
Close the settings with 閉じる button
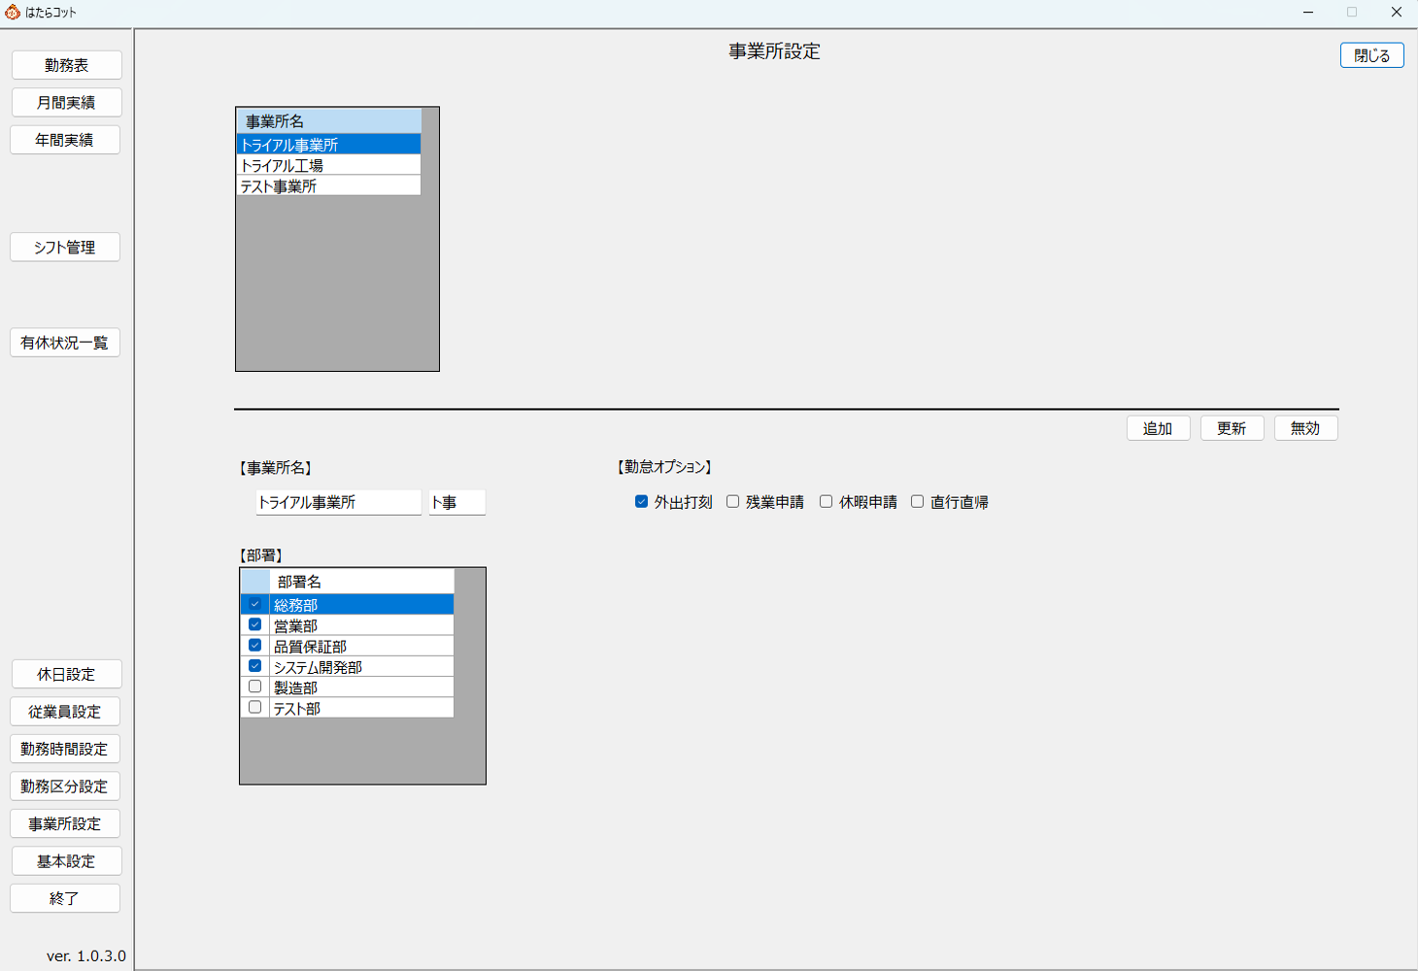click(x=1371, y=55)
